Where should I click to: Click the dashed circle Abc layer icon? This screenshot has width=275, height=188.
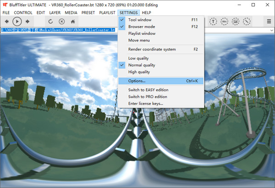pyautogui.click(x=224, y=22)
